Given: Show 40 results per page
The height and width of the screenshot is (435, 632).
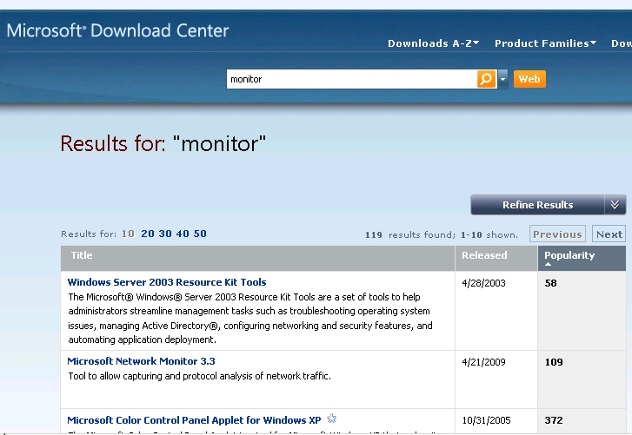Looking at the screenshot, I should (x=183, y=234).
